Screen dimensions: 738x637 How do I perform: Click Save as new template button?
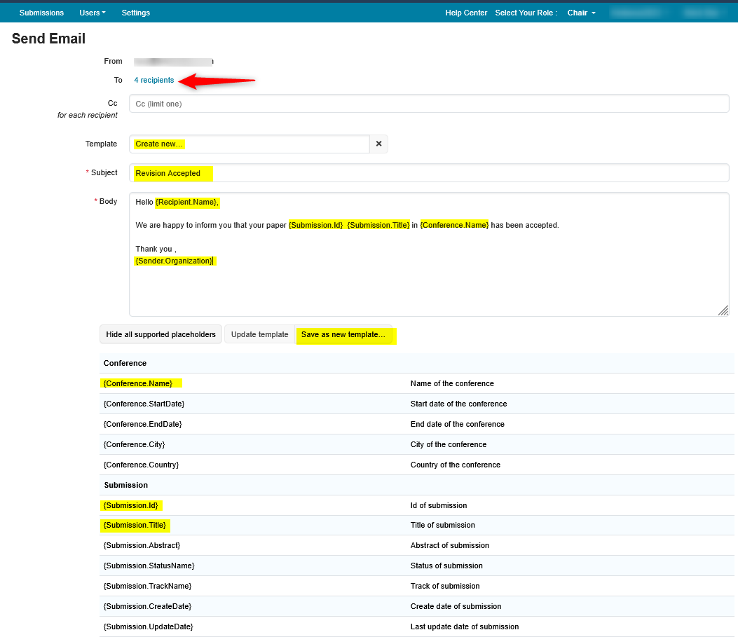pos(343,334)
